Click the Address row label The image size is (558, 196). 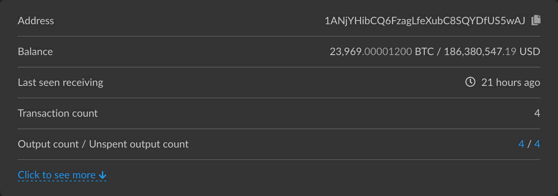(36, 21)
